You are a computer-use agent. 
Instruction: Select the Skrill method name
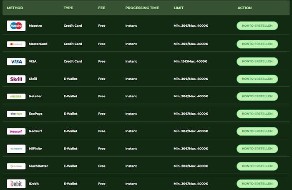coord(33,79)
